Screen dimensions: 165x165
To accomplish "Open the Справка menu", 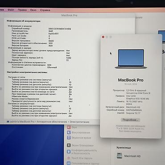I will click(x=45, y=10).
